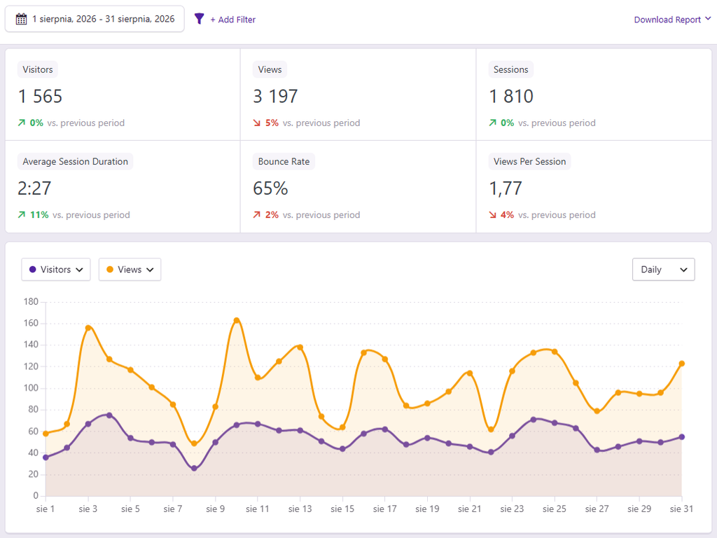Click the sie 25 axis label
Screen dimensions: 717x538
point(555,509)
